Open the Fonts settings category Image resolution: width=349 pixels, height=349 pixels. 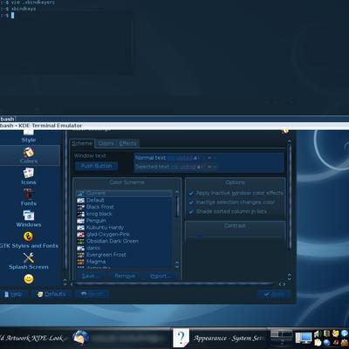tap(29, 198)
